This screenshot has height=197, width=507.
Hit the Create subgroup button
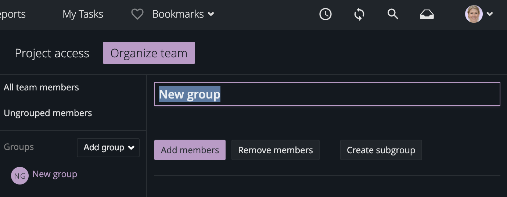click(x=381, y=150)
